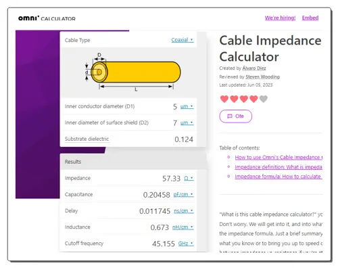Rate with the first heart icon
The image size is (338, 268).
(x=224, y=99)
